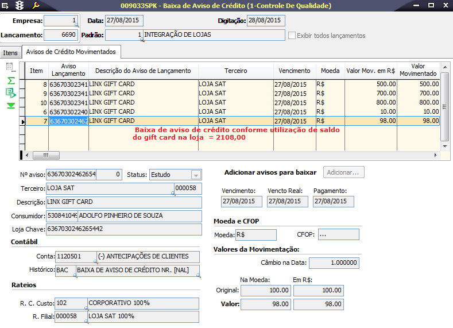The height and width of the screenshot is (328, 453).
Task: Click the Valor Na Moeda field 98.00
Action: point(265,304)
